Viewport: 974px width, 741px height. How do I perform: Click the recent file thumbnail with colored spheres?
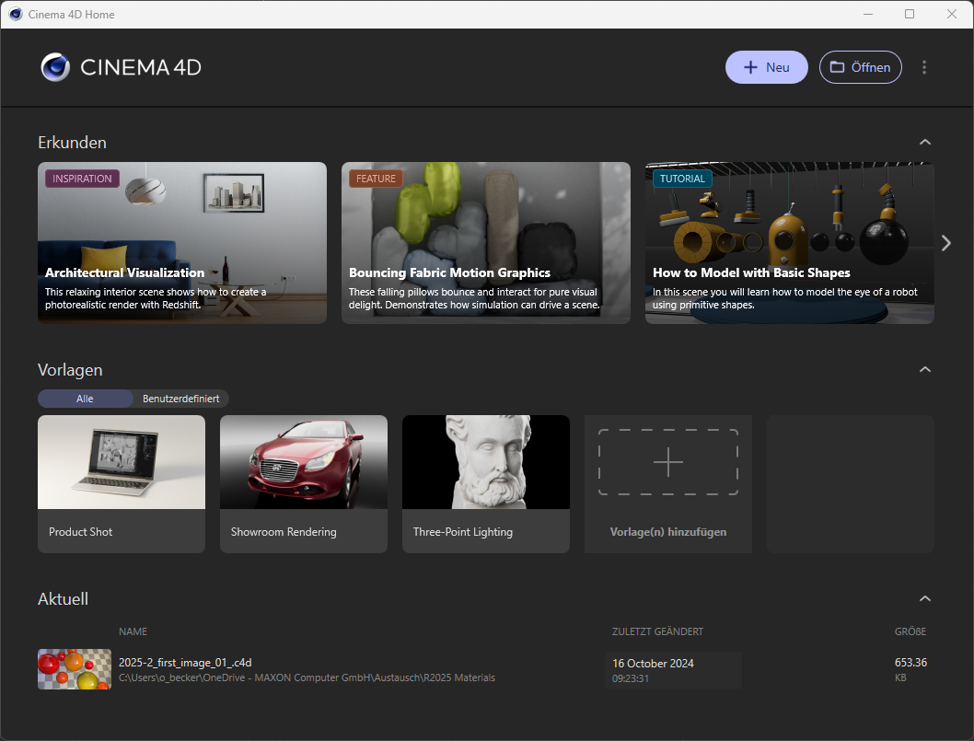(75, 669)
